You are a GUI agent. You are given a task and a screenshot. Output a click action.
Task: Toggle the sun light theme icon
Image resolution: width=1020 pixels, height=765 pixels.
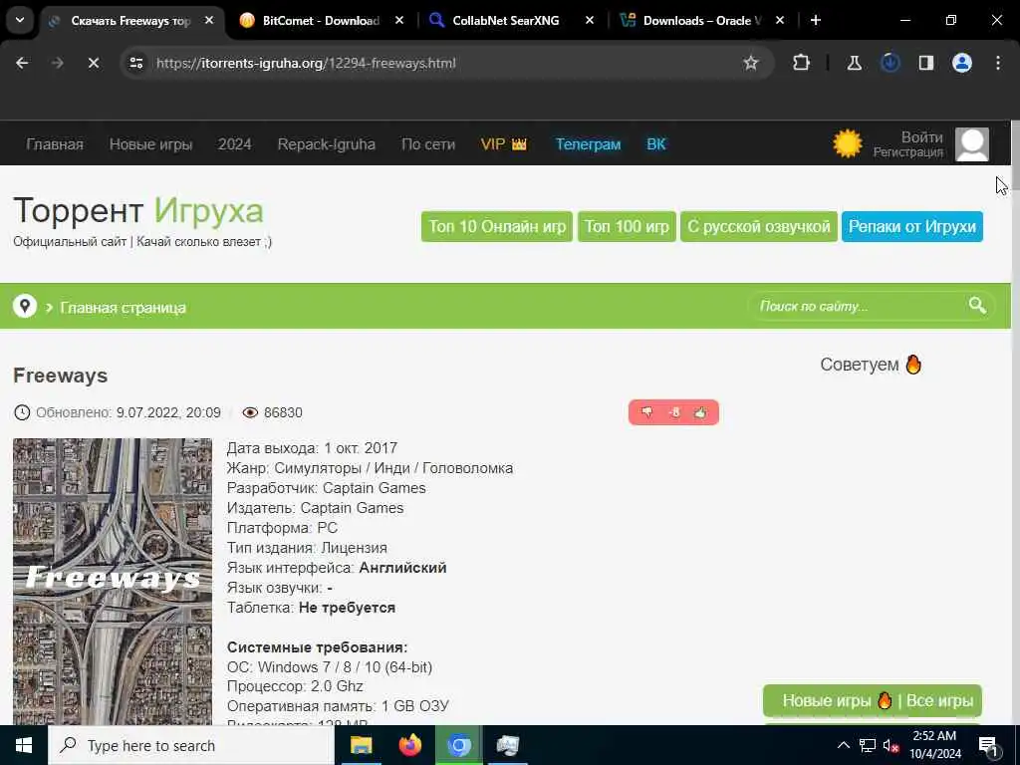[x=847, y=143]
